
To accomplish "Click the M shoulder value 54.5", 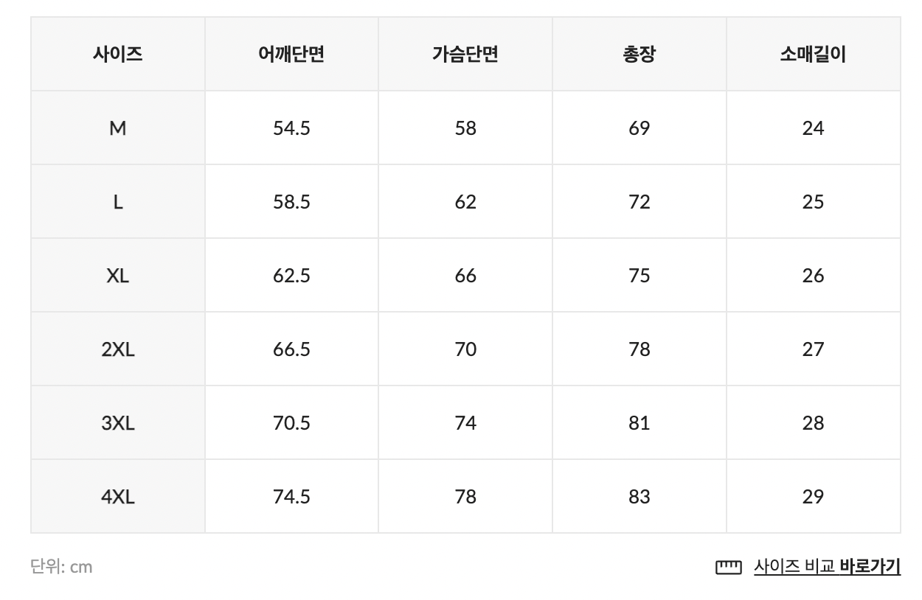I will (291, 128).
